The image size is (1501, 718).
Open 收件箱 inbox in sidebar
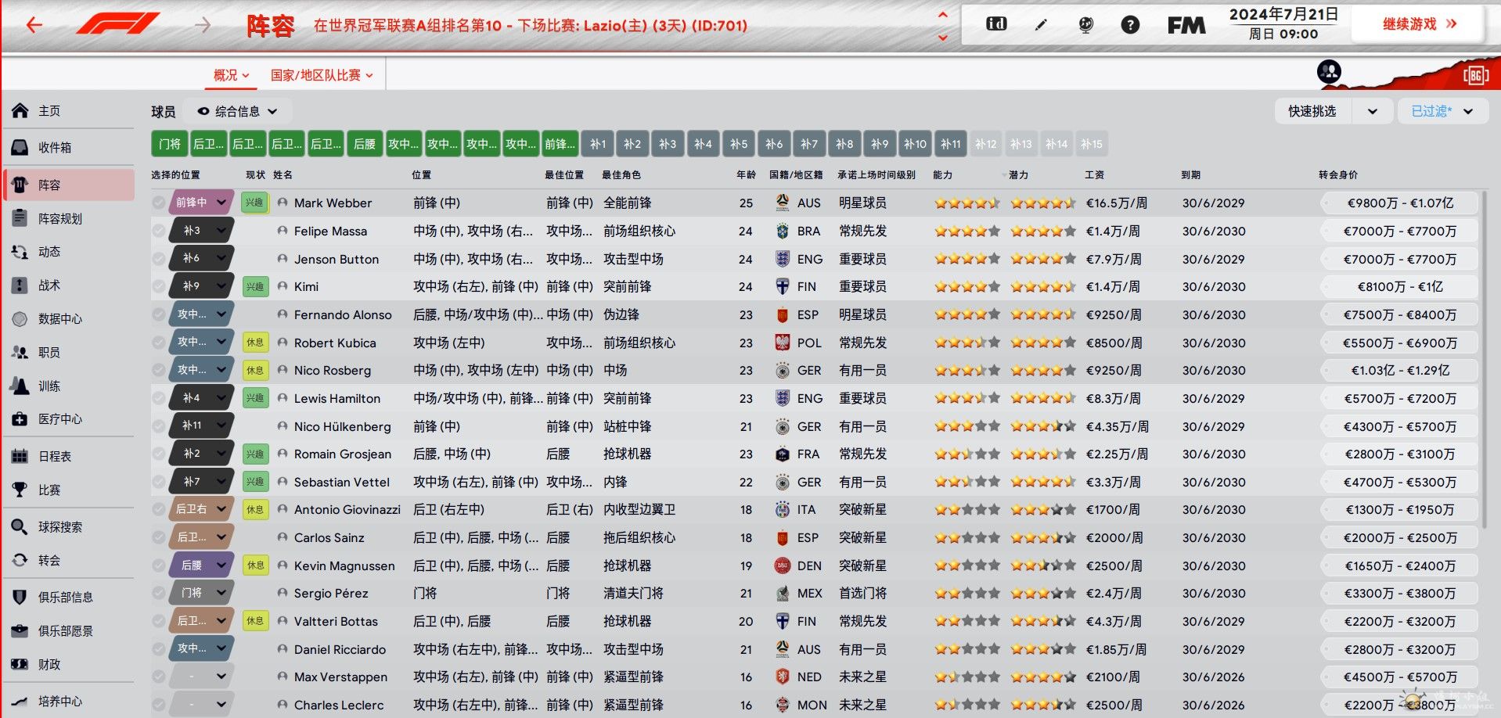69,147
